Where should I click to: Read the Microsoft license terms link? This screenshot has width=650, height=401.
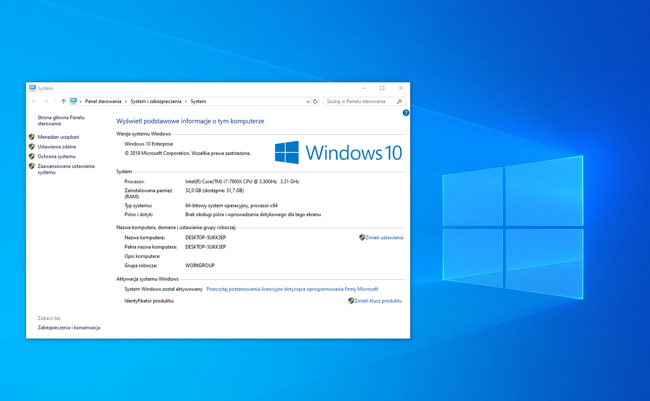(292, 289)
